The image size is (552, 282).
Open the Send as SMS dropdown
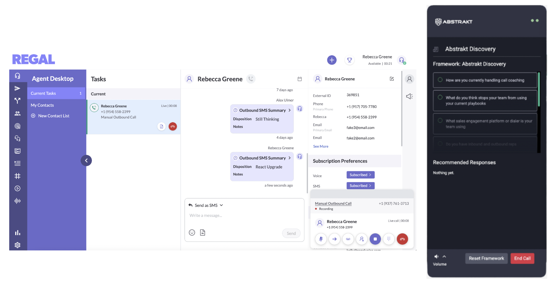coord(206,205)
